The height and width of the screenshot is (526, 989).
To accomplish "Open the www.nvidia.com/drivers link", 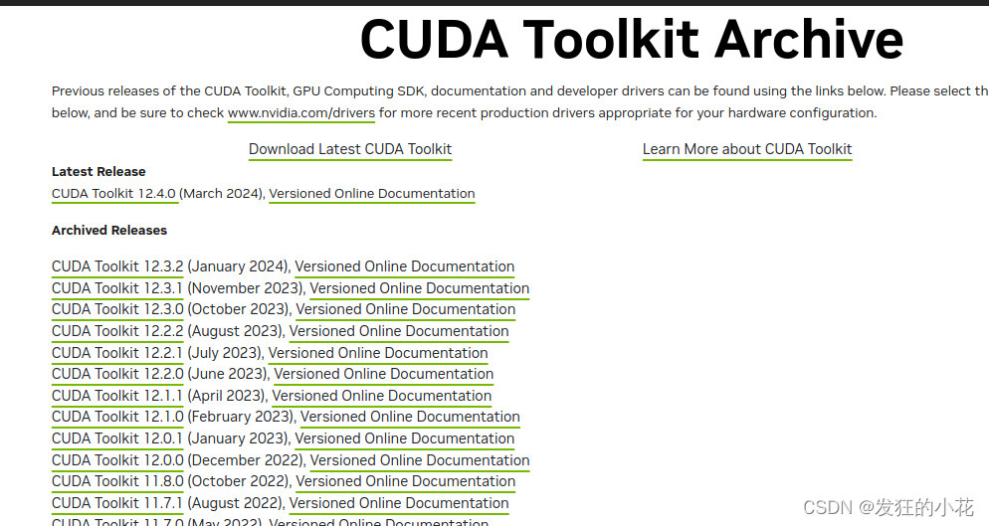I will coord(300,113).
